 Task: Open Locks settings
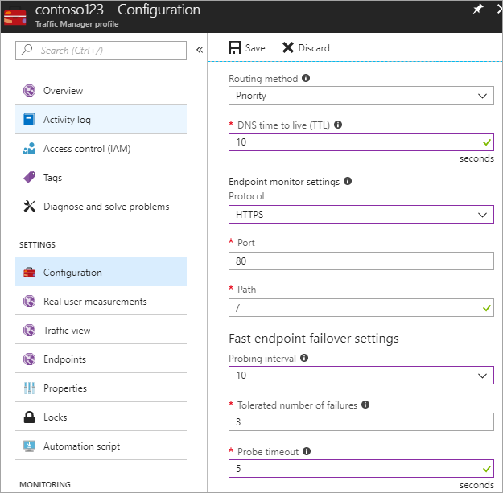coord(101,417)
